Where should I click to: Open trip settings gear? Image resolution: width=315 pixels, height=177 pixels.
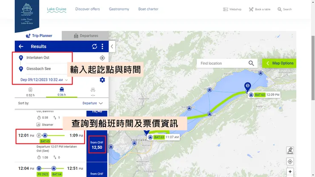(x=102, y=80)
